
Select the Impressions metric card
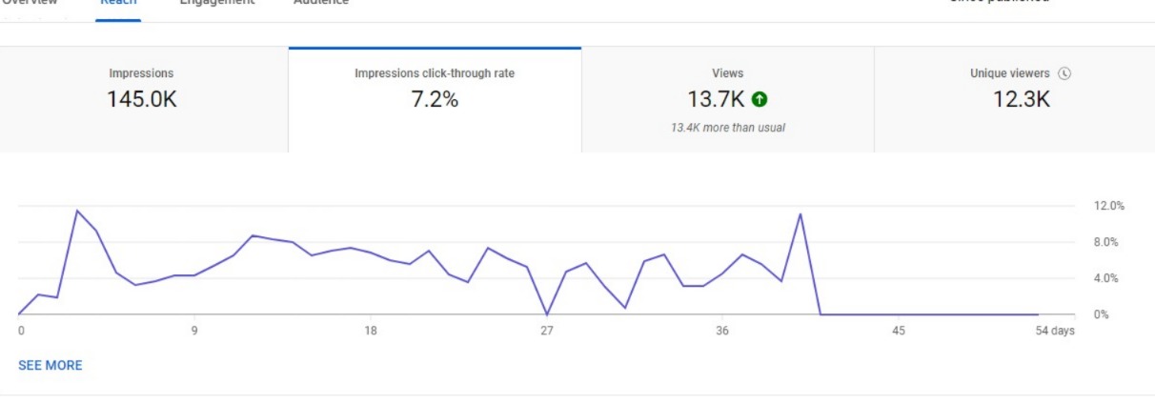(144, 99)
